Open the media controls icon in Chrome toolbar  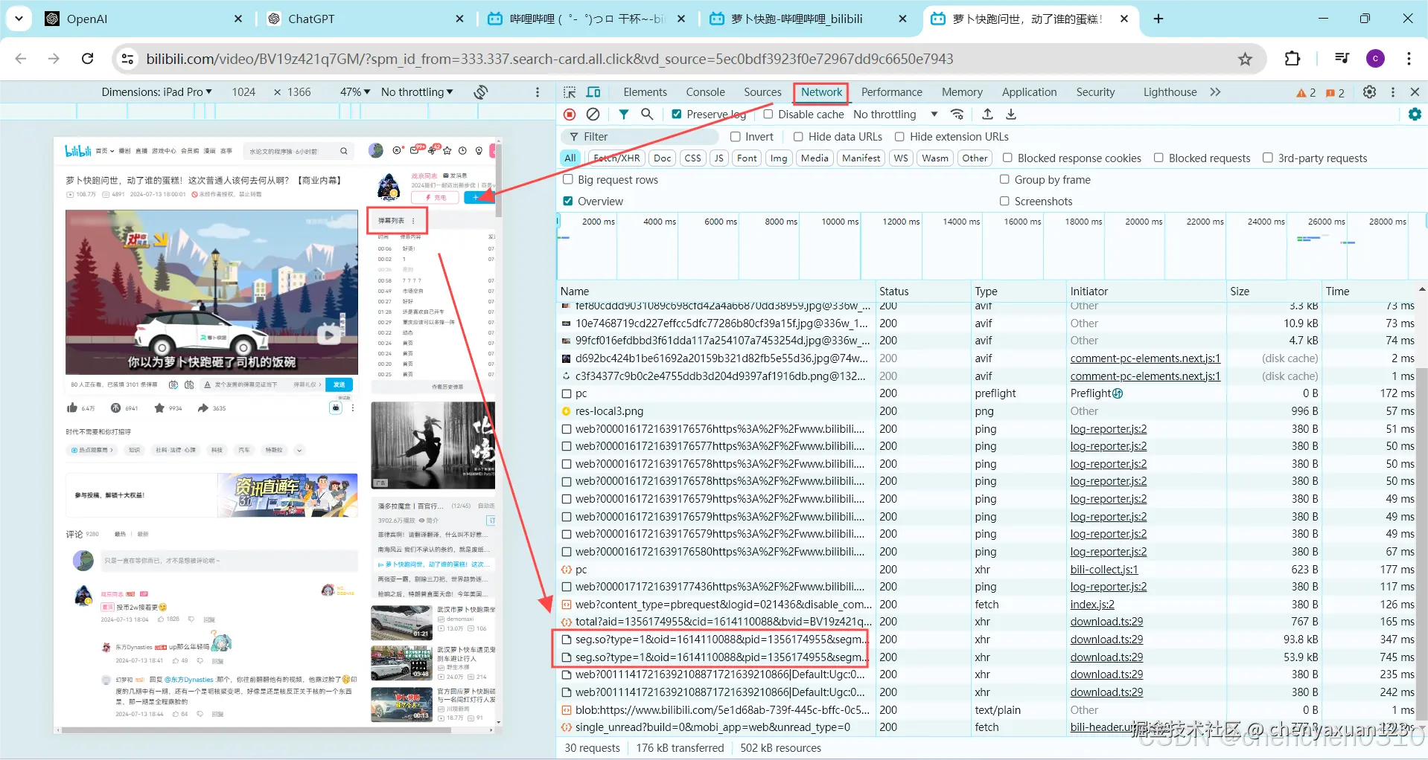tap(1342, 59)
